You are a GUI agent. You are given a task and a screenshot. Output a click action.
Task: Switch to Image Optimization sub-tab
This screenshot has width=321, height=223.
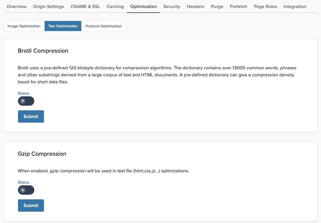tap(24, 26)
